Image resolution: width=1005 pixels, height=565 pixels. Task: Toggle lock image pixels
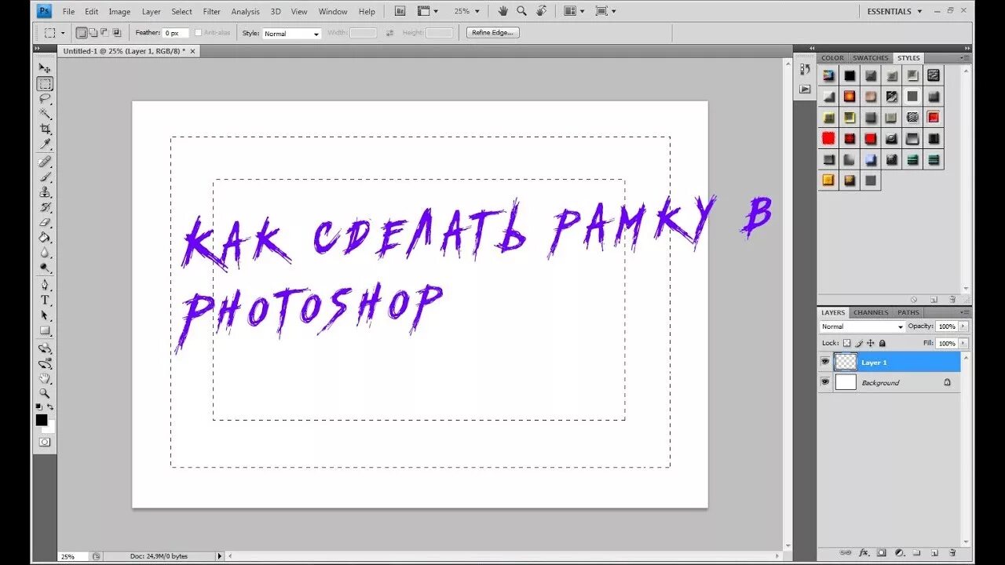pyautogui.click(x=859, y=343)
